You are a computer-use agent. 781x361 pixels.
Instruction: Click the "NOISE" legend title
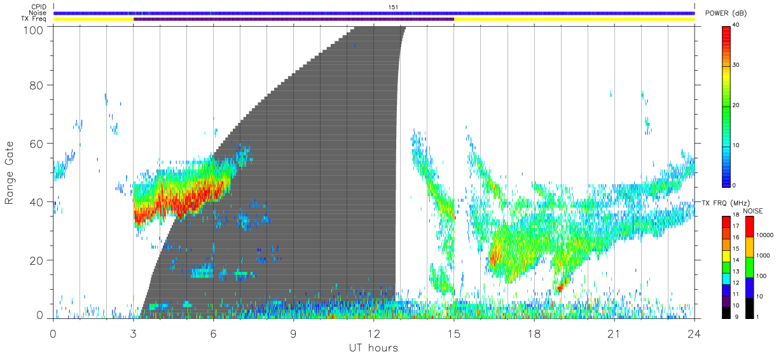(752, 211)
